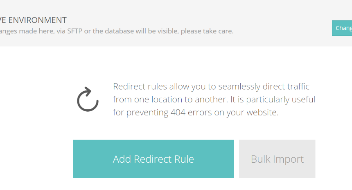The image size is (352, 190).
Task: Click the '404' number in the description
Action: coord(178,113)
